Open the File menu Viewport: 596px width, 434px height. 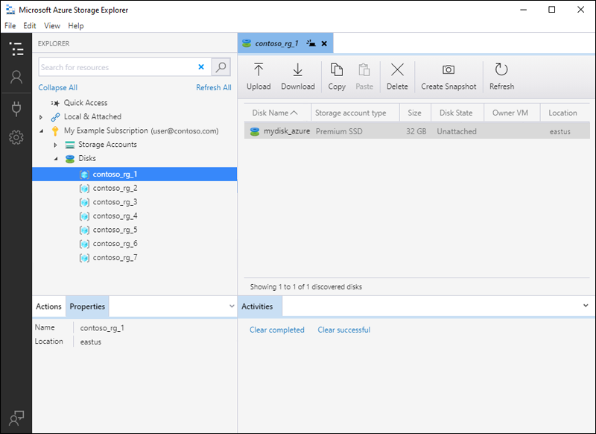pyautogui.click(x=10, y=25)
